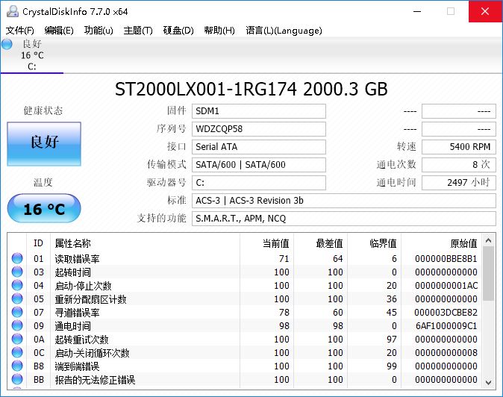The width and height of the screenshot is (503, 397).
Task: Click status orb of attribute 09 通电时间
Action: [17, 325]
